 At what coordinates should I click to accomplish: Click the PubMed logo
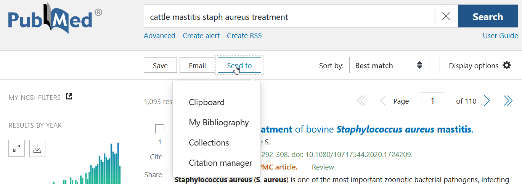(55, 18)
